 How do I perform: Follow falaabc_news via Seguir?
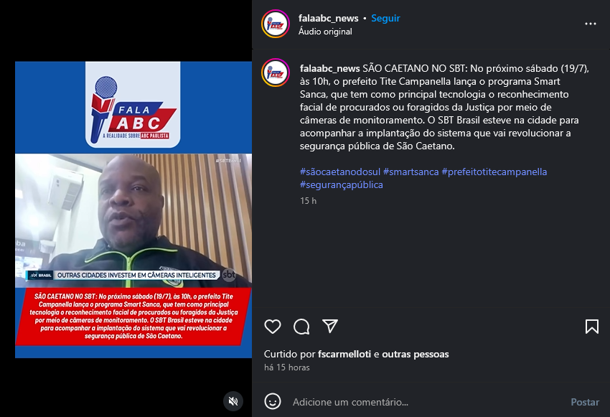tap(385, 18)
